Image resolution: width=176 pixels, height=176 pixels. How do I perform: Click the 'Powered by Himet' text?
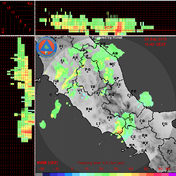click(107, 38)
